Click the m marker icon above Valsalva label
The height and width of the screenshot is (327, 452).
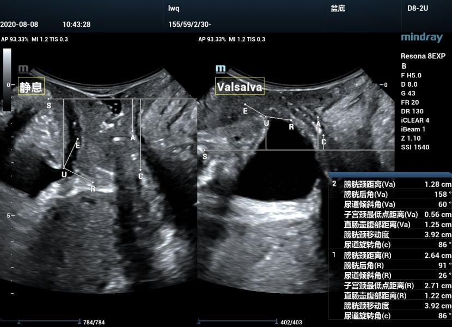(x=221, y=69)
